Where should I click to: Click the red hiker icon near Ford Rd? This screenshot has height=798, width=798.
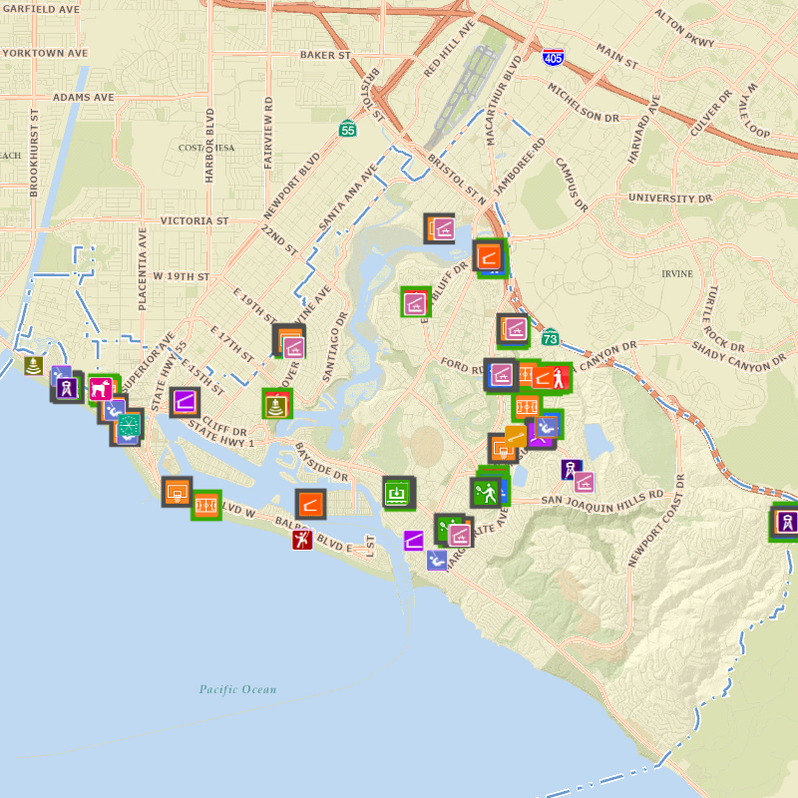pos(560,377)
